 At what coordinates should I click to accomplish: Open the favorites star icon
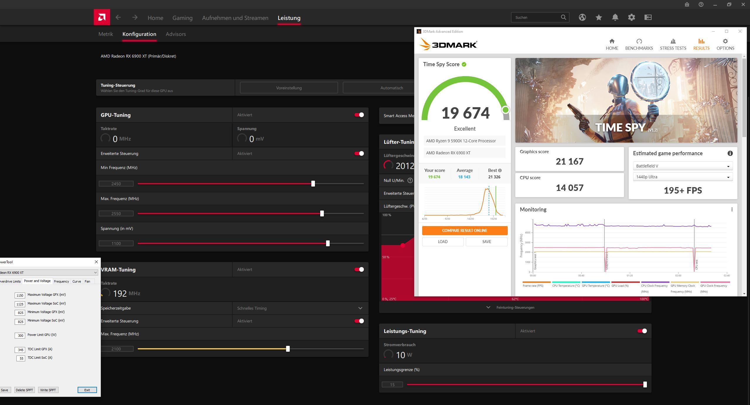tap(599, 17)
